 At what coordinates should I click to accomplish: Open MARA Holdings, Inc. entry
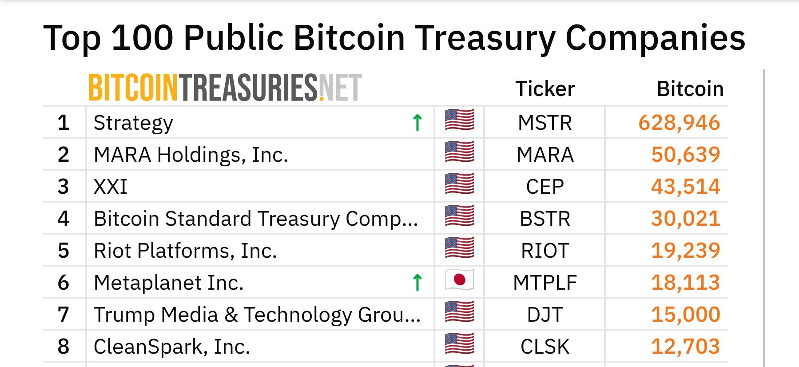tap(191, 155)
